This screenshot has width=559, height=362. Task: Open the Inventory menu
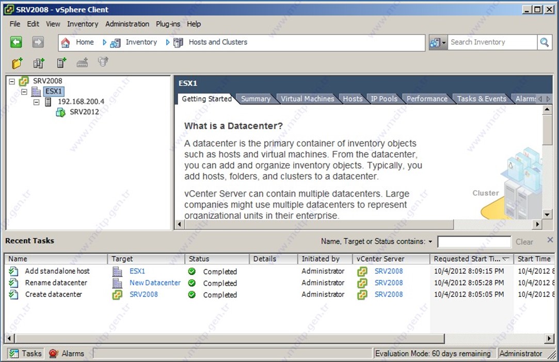tap(83, 24)
